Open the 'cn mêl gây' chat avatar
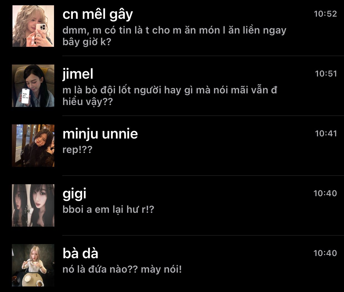Image resolution: width=344 pixels, height=292 pixels. pos(33,26)
